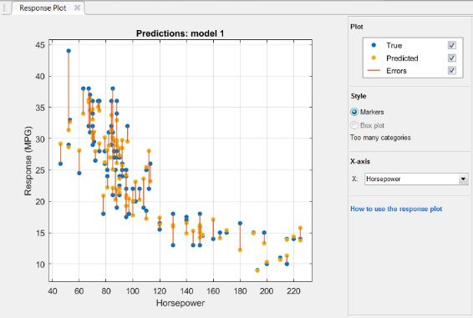Select the Box plot radio button
This screenshot has width=473, height=318.
pos(354,125)
